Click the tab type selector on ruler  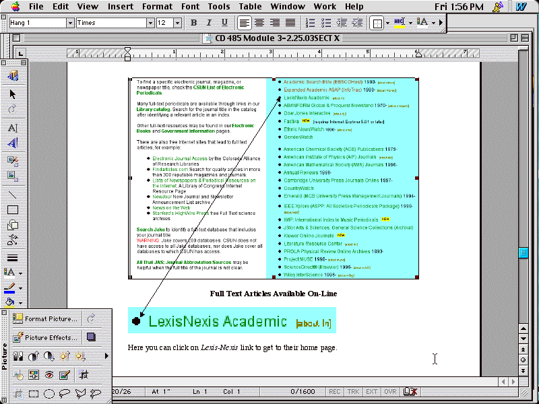(x=21, y=53)
